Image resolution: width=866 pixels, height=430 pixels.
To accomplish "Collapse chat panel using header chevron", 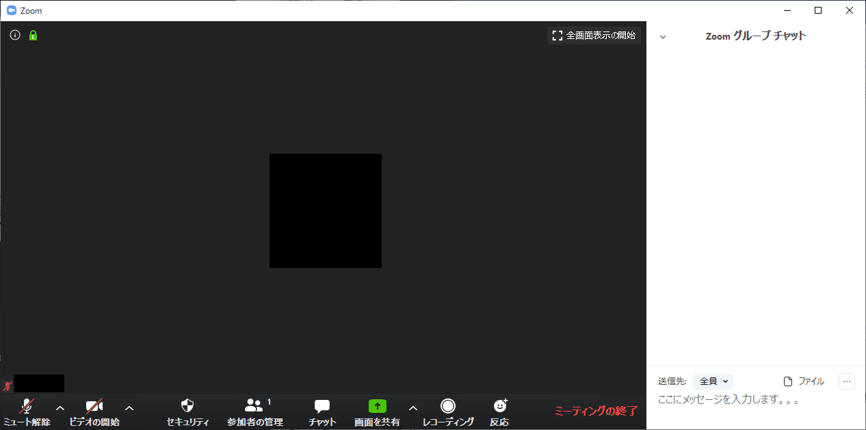I will [662, 37].
